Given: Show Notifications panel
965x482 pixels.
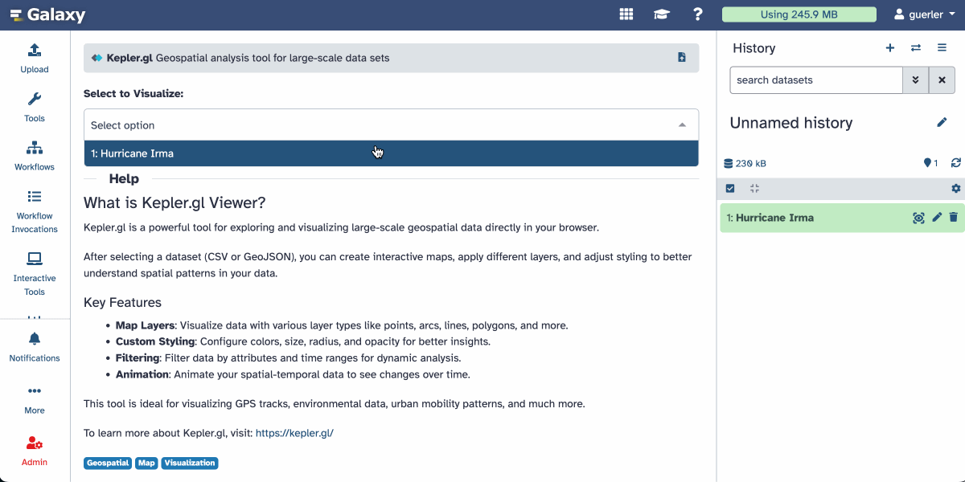Looking at the screenshot, I should point(35,347).
